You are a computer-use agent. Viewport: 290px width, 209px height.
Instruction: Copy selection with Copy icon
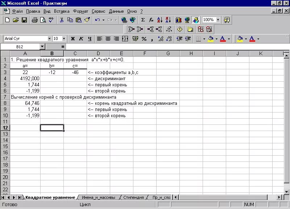pos(70,20)
